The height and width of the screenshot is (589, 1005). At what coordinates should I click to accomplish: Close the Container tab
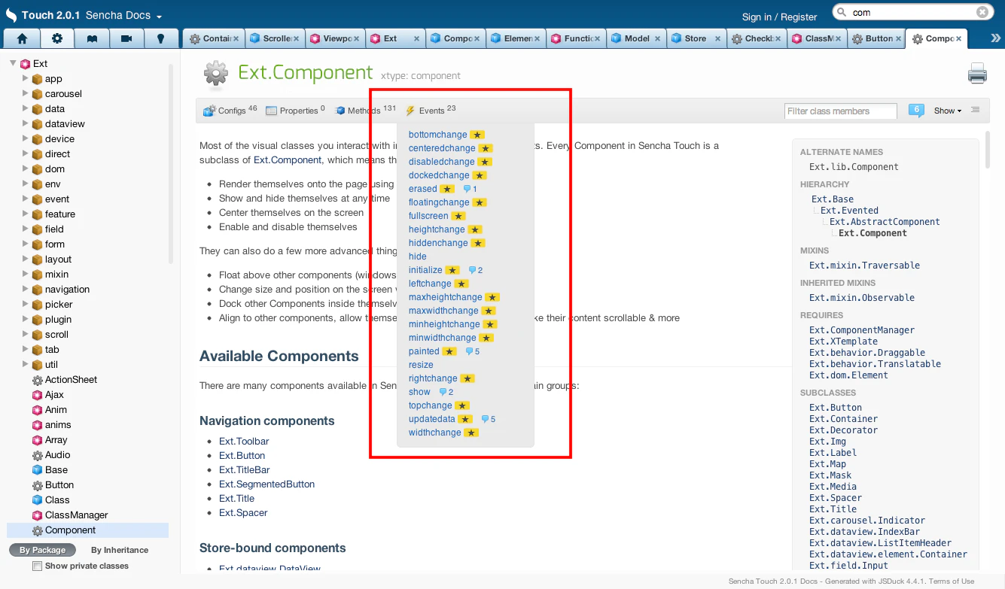click(x=236, y=38)
